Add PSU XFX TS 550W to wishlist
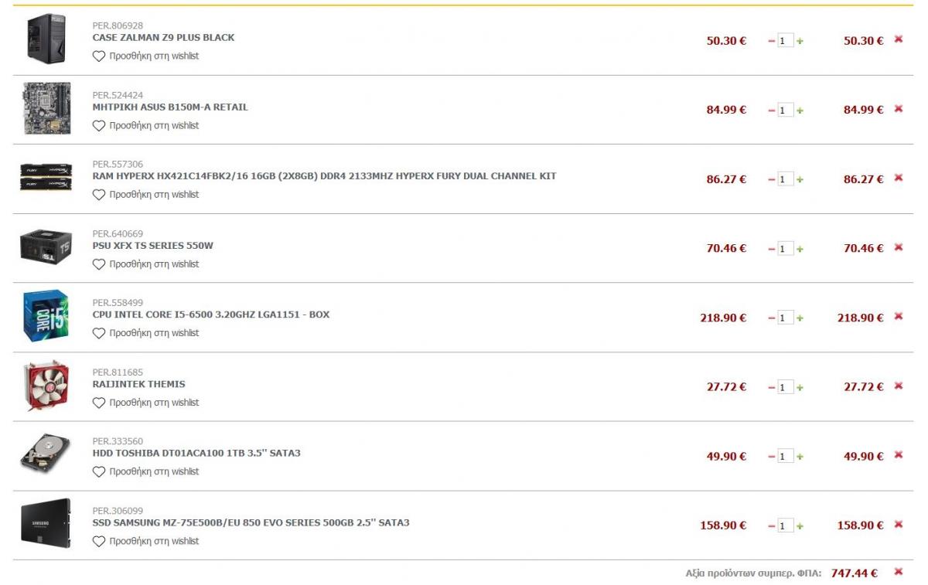The width and height of the screenshot is (928, 585). (x=145, y=264)
